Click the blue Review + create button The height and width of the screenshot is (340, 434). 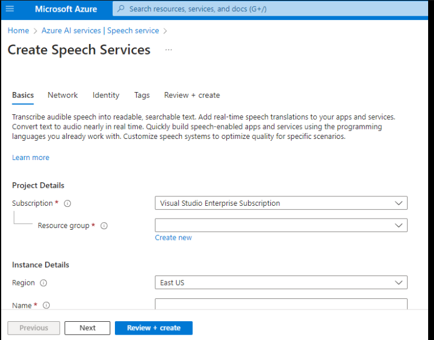(154, 328)
